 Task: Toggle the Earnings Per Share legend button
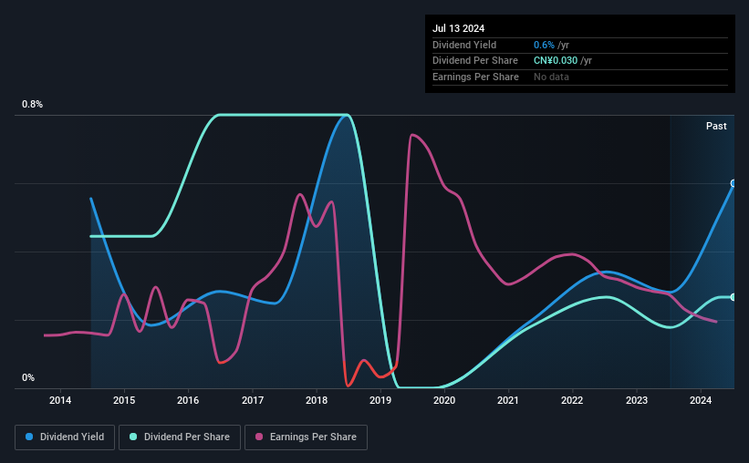[306, 437]
